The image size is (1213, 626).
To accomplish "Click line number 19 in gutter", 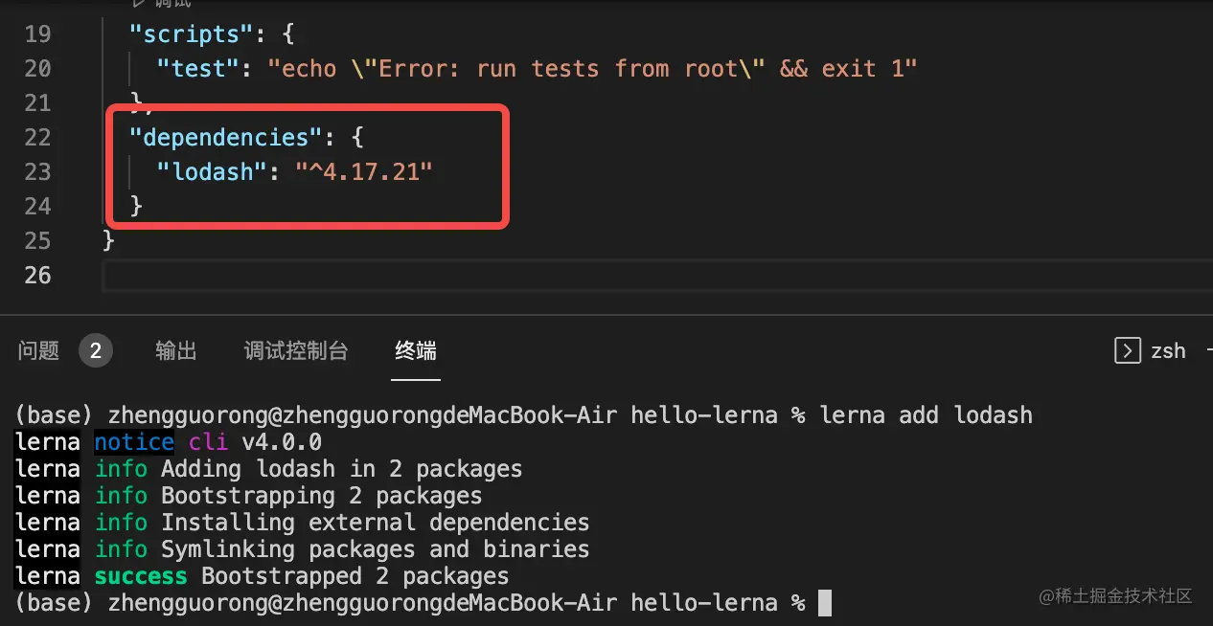I will [x=37, y=34].
